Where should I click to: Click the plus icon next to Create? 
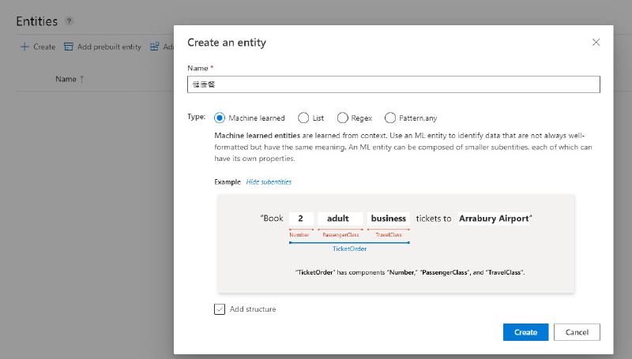24,47
